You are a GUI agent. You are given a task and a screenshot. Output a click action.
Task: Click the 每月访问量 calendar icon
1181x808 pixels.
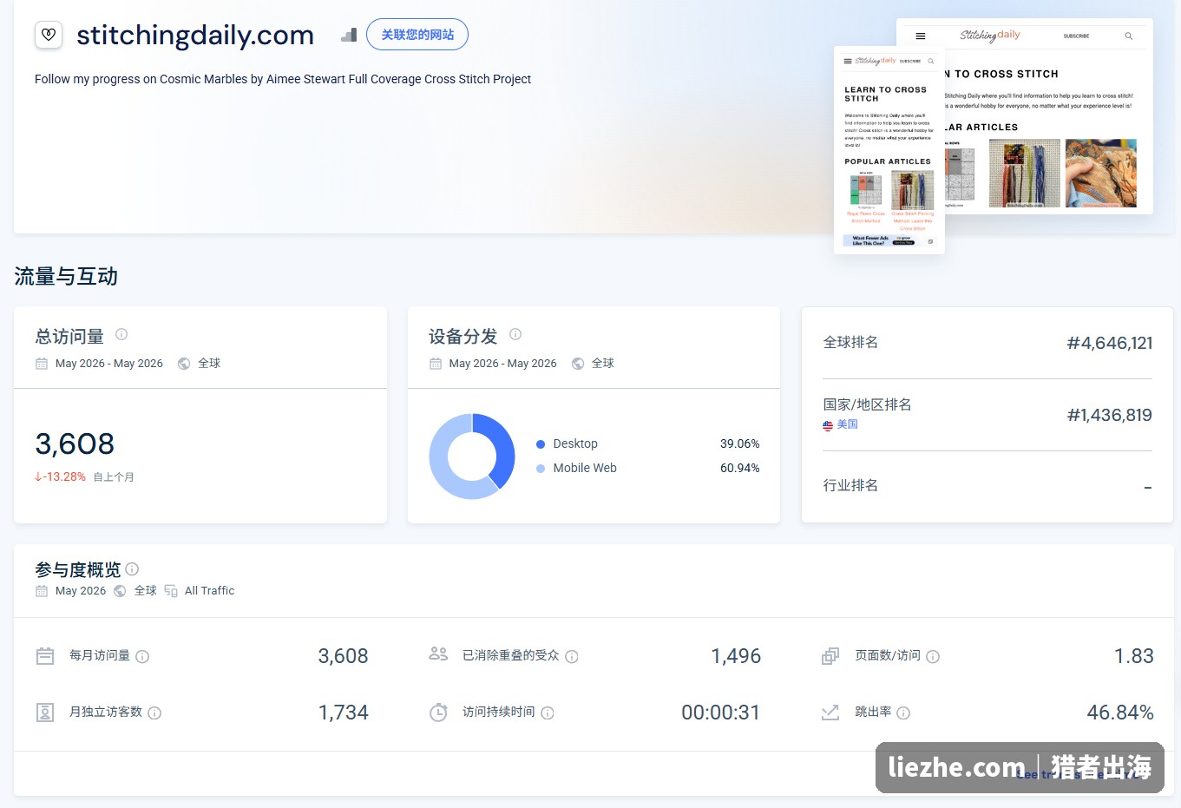pos(45,656)
